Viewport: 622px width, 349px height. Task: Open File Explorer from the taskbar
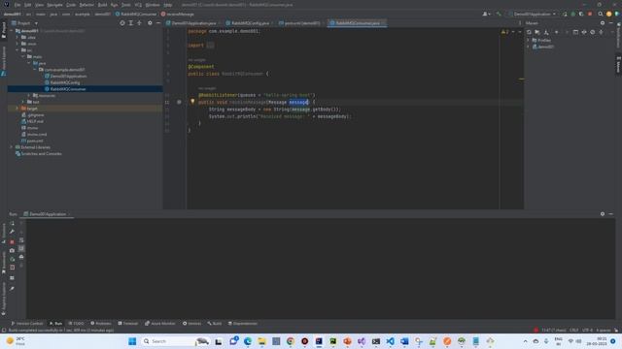(261, 341)
